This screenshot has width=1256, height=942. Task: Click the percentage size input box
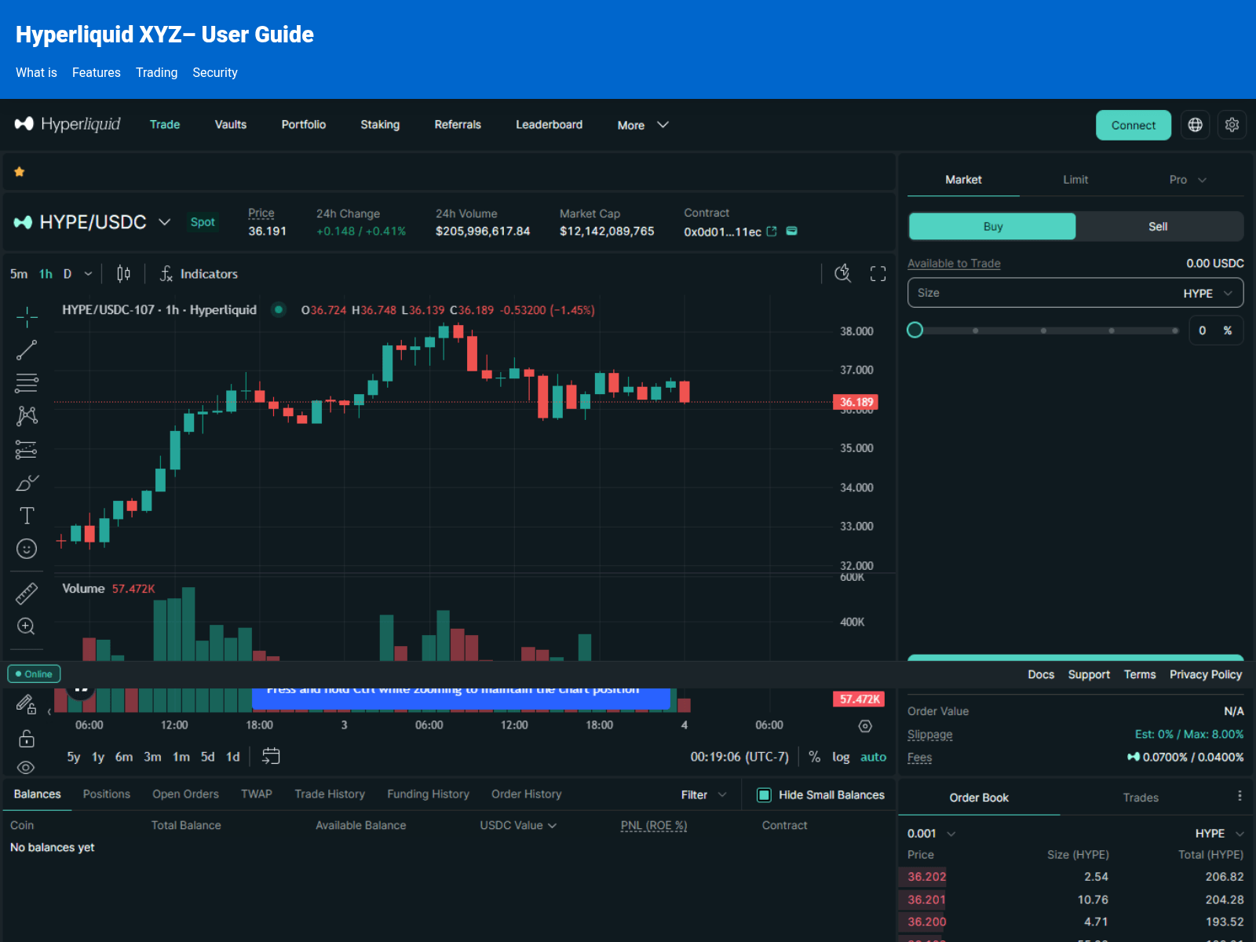click(1216, 330)
